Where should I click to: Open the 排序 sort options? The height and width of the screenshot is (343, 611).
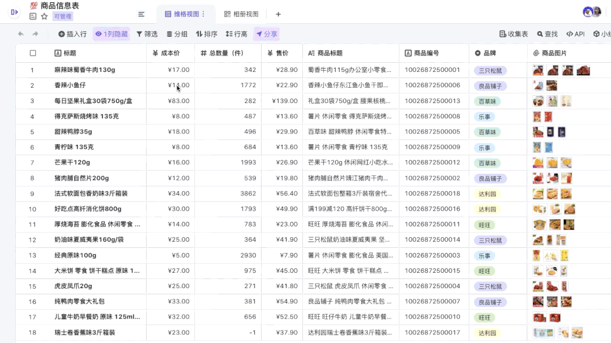click(207, 34)
